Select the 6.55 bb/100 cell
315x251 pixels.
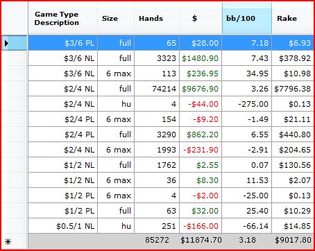(x=247, y=135)
